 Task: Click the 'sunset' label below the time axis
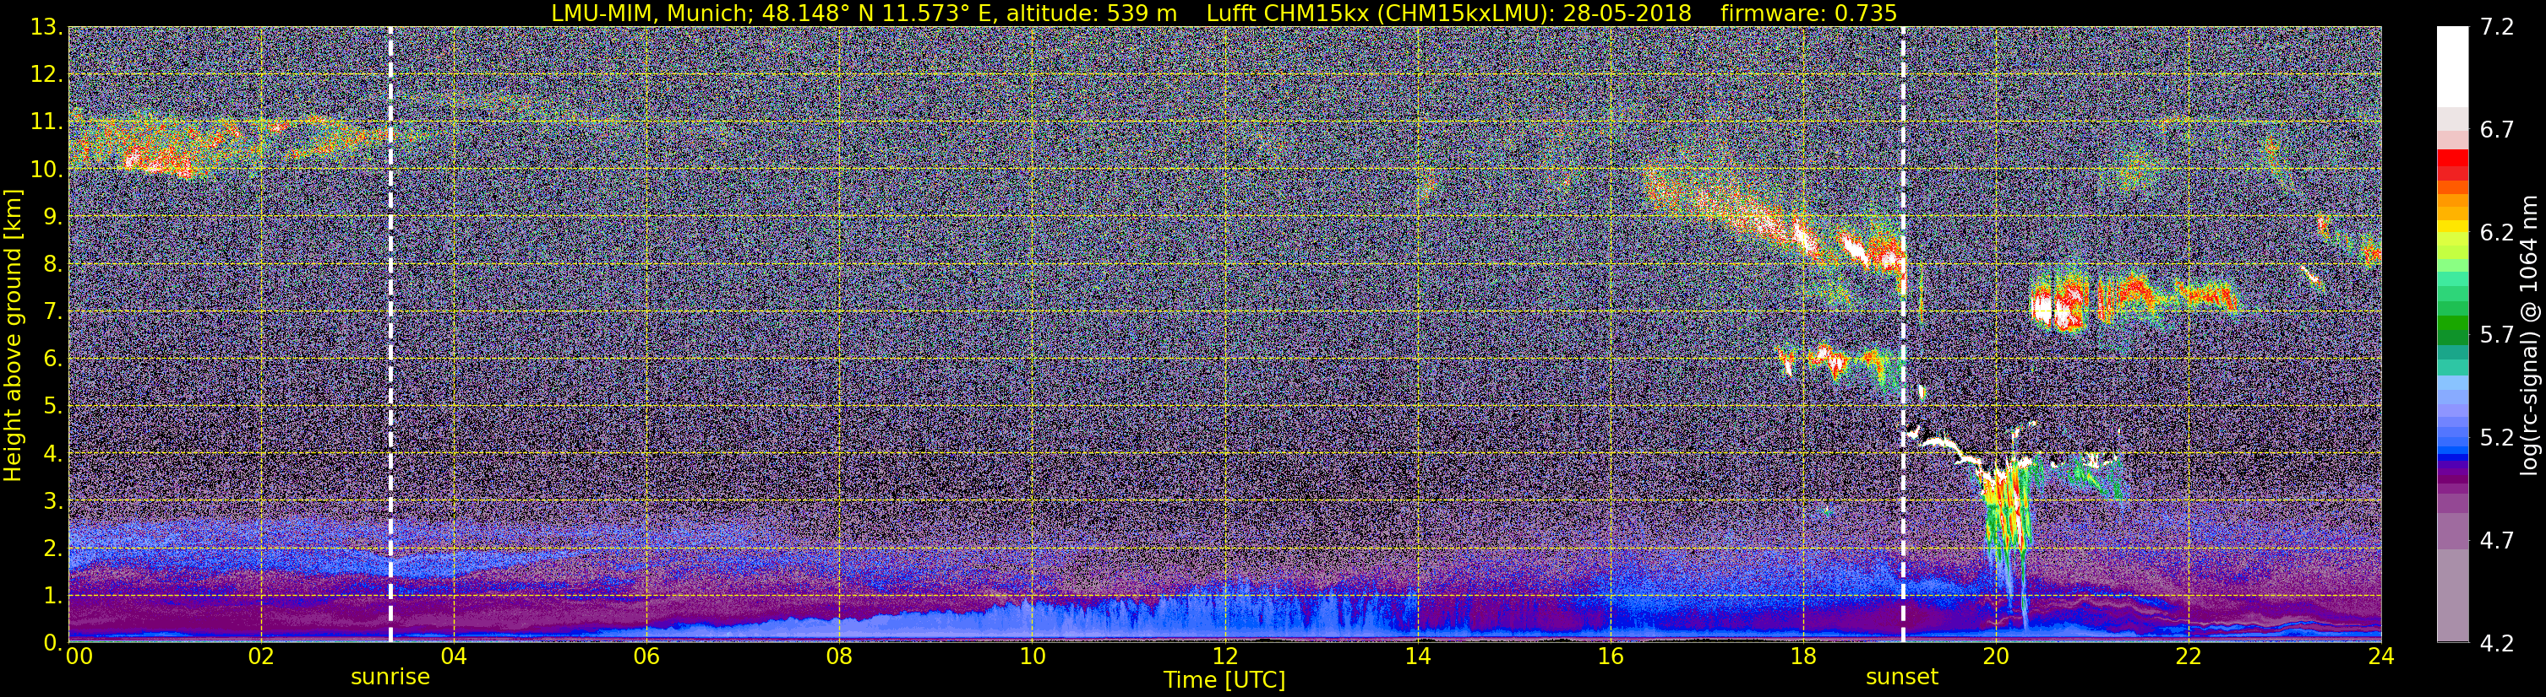[x=1901, y=678]
